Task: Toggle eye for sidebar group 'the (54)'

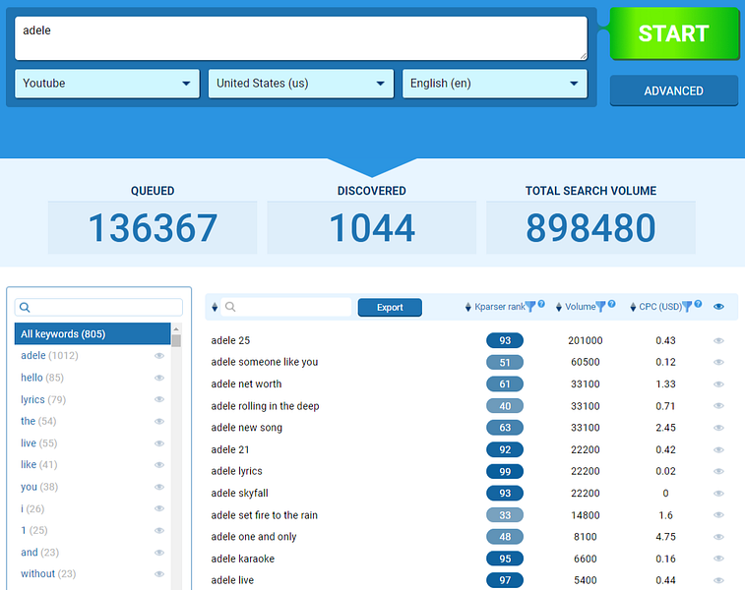Action: pyautogui.click(x=159, y=422)
